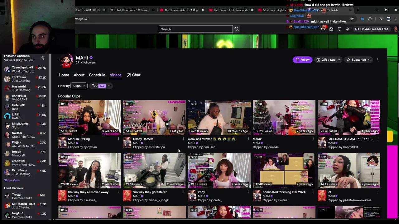Open the user profile avatar menu
The width and height of the screenshot is (399, 224).
(x=396, y=29)
